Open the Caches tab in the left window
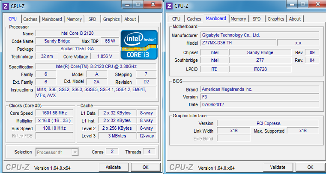326x174 pixels. [30, 19]
